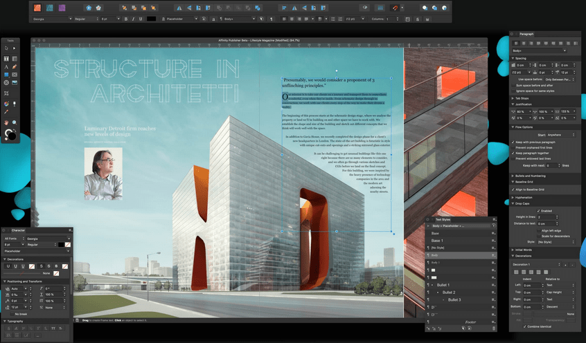Uncheck Keep paragraph together
Screen dimensions: 586x343
coord(513,153)
